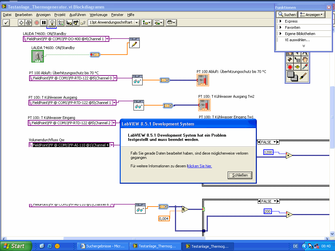Open the Datei menu
Image resolution: width=335 pixels, height=251 pixels.
point(7,15)
